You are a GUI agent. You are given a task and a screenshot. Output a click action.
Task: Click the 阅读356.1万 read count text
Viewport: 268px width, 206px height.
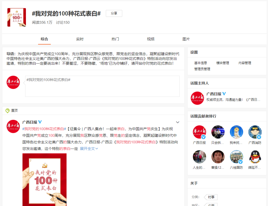click(x=42, y=22)
